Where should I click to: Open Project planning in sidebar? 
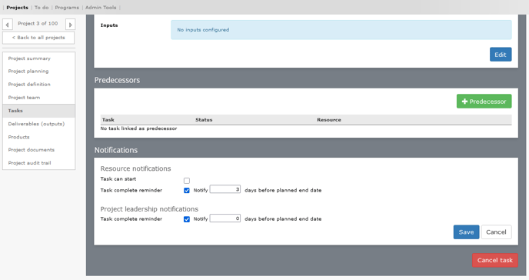[x=28, y=72]
